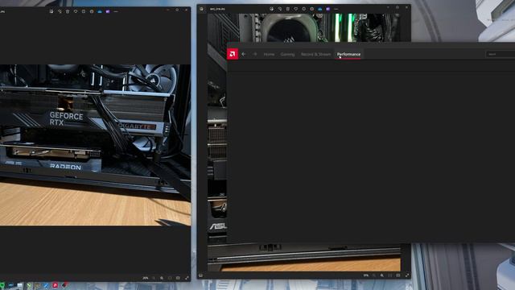
Task: Click the GeForce RTX photo in left window
Action: 95,145
